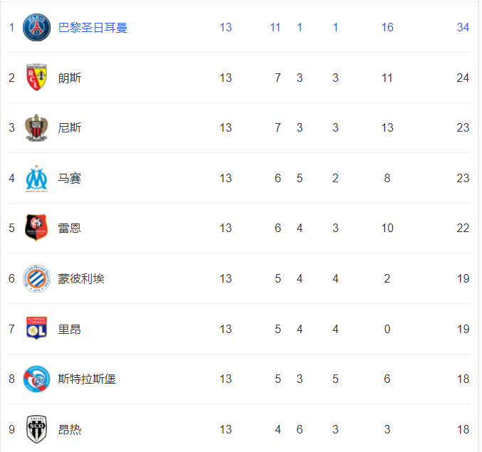482x452 pixels.
Task: Open the 斯特拉斯堡 team name
Action: pyautogui.click(x=87, y=379)
